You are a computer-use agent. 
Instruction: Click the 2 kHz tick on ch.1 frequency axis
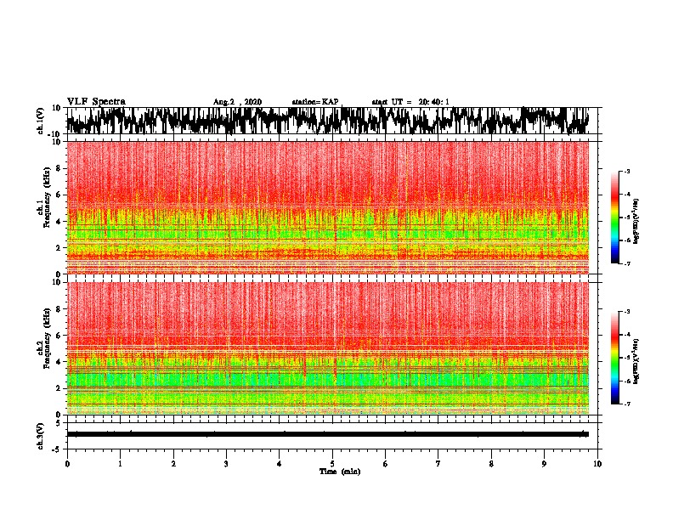[x=59, y=247]
